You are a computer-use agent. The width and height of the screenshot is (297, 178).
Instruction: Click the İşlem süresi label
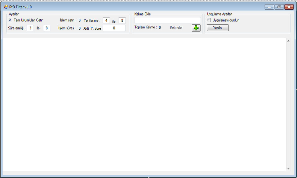click(x=67, y=28)
